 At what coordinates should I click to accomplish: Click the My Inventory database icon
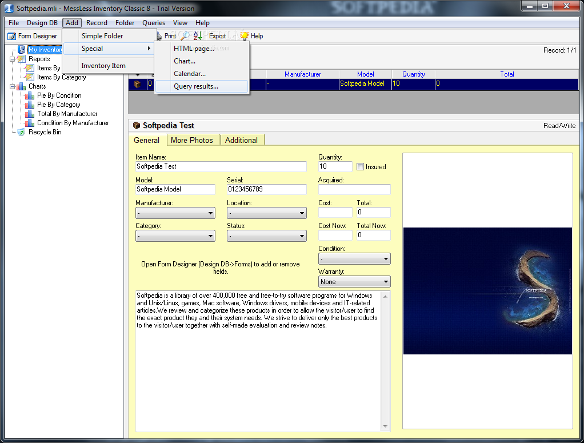21,50
